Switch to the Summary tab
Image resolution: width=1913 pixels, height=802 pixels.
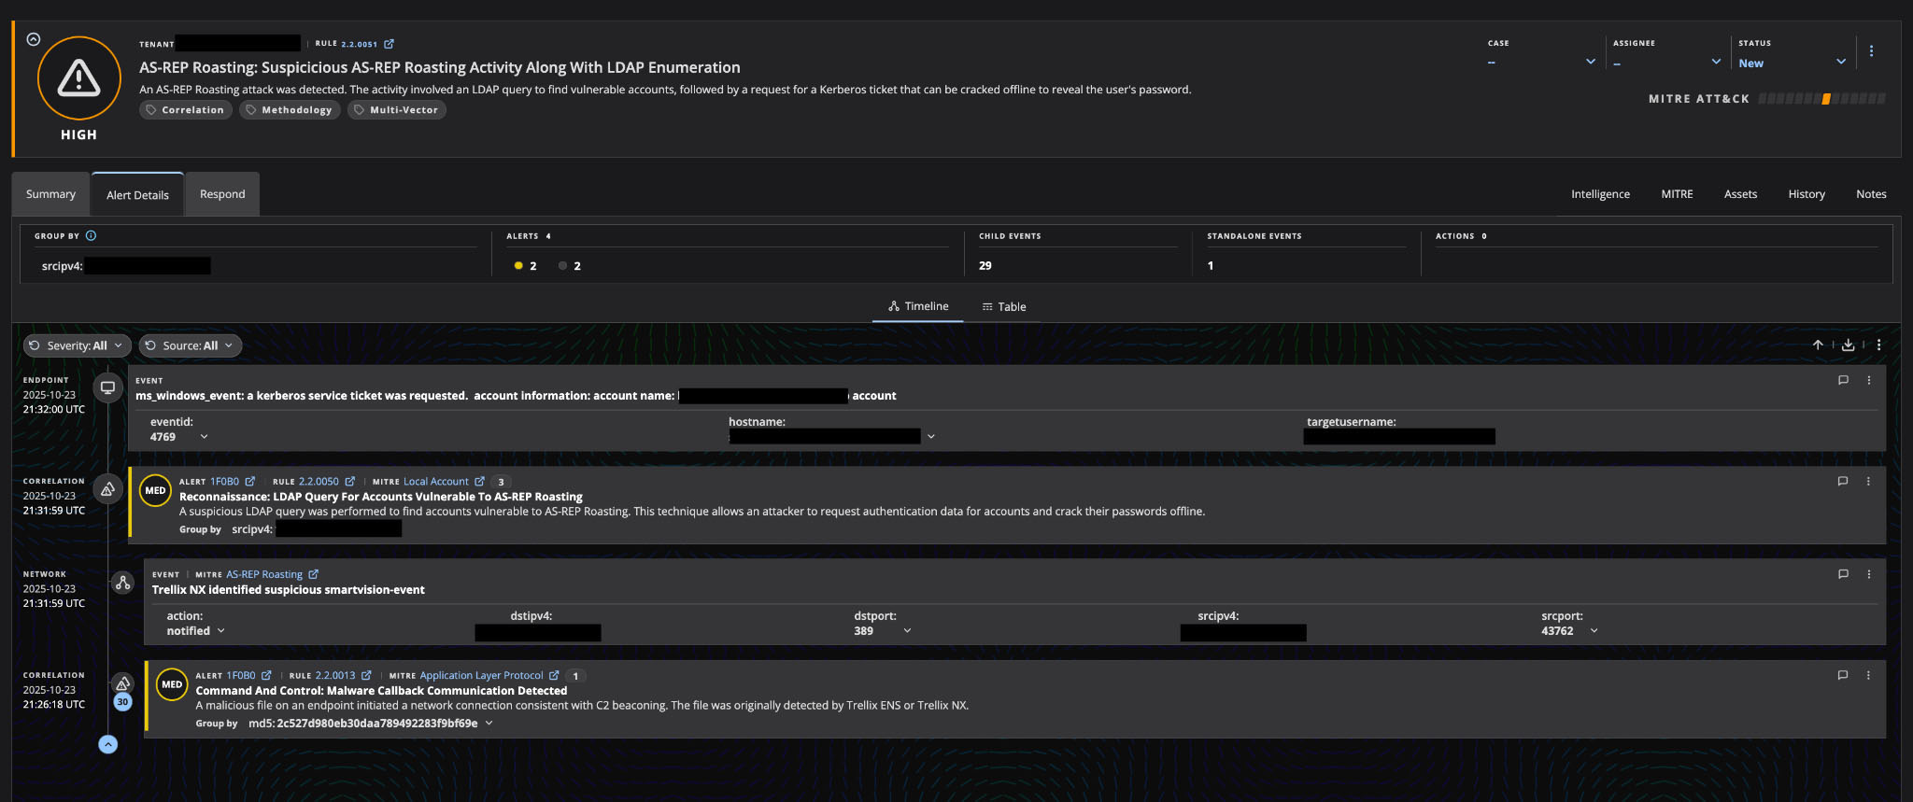point(50,194)
